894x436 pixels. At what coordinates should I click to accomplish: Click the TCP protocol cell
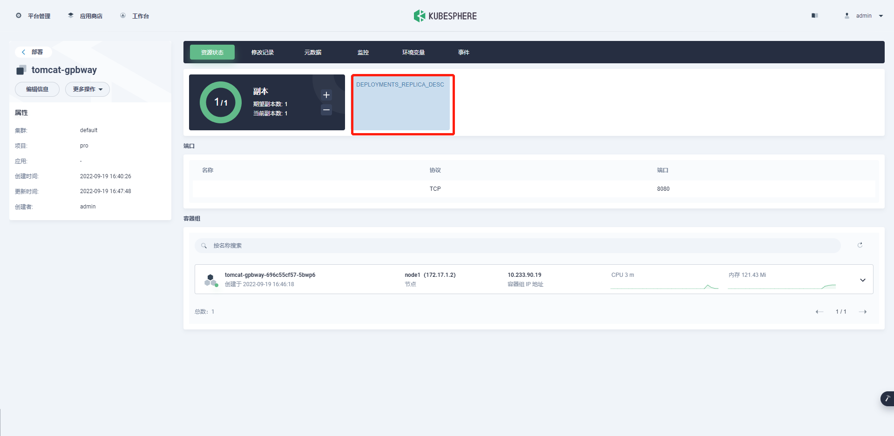click(435, 189)
